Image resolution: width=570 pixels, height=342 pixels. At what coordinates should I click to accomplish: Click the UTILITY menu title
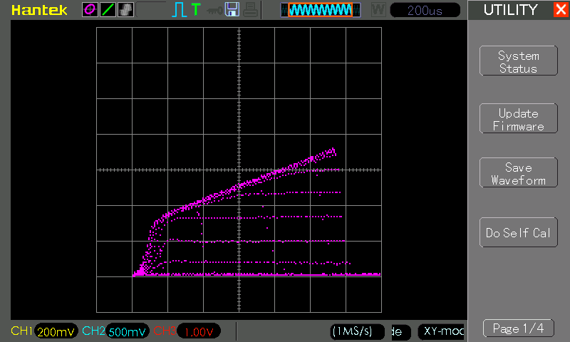510,10
